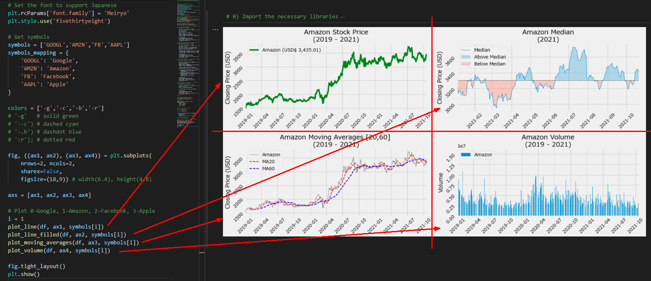Click the plot_volume(df, ax4, symbols[i]) call
Viewport: 651px width, 281px height.
pyautogui.click(x=59, y=250)
